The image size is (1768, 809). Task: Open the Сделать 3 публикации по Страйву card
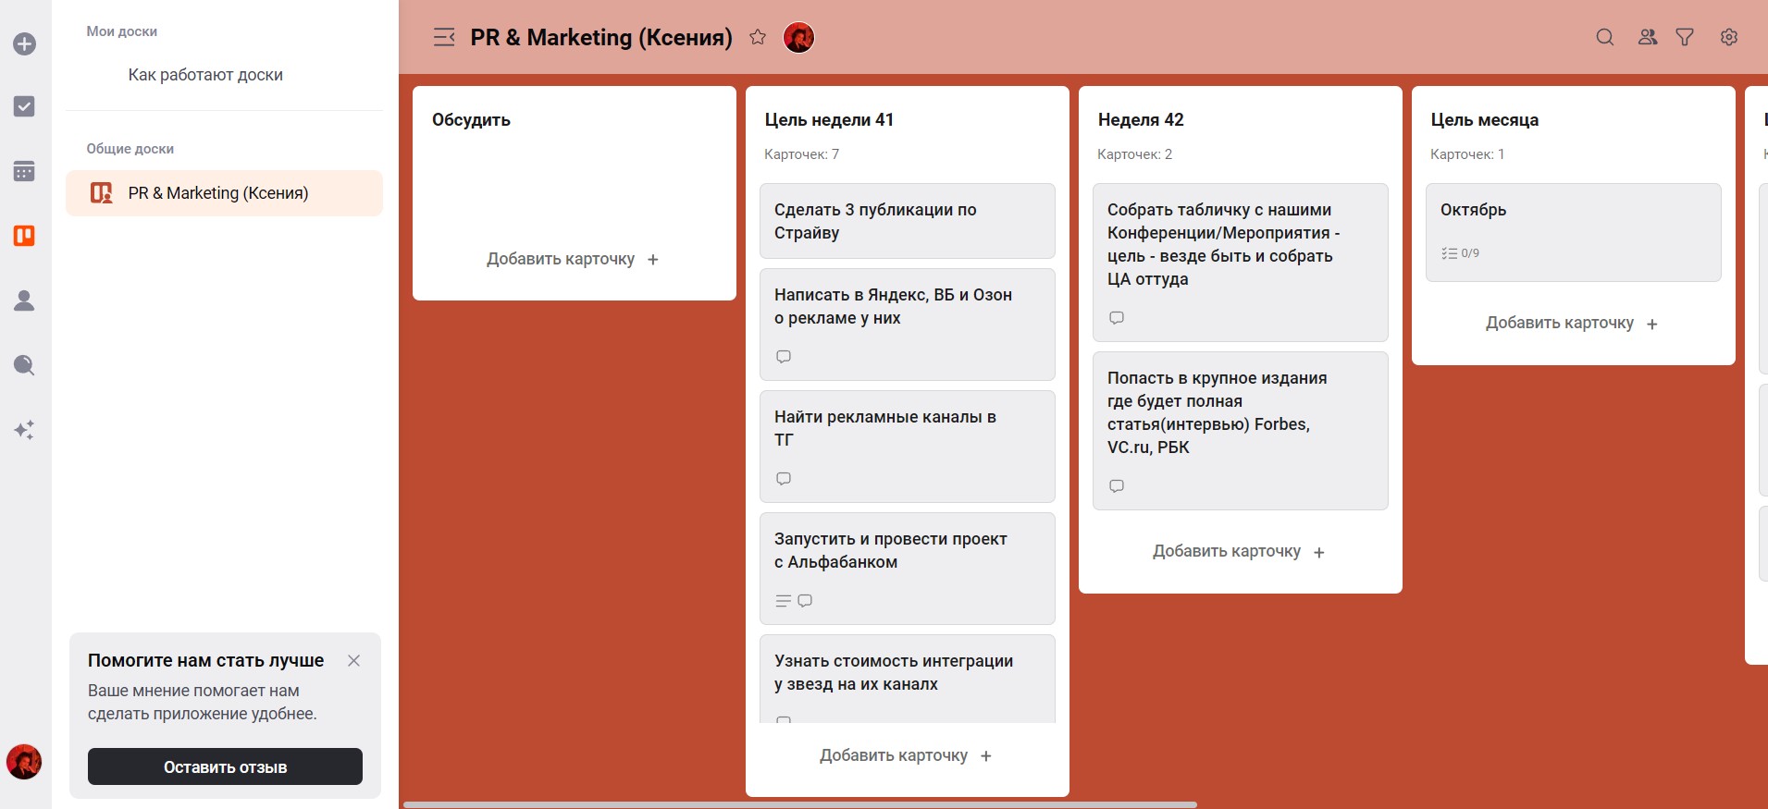point(907,221)
